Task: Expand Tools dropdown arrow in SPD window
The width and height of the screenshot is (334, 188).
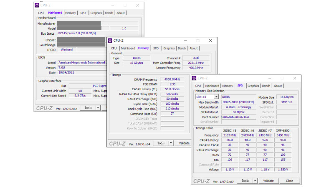Action: click(255, 181)
